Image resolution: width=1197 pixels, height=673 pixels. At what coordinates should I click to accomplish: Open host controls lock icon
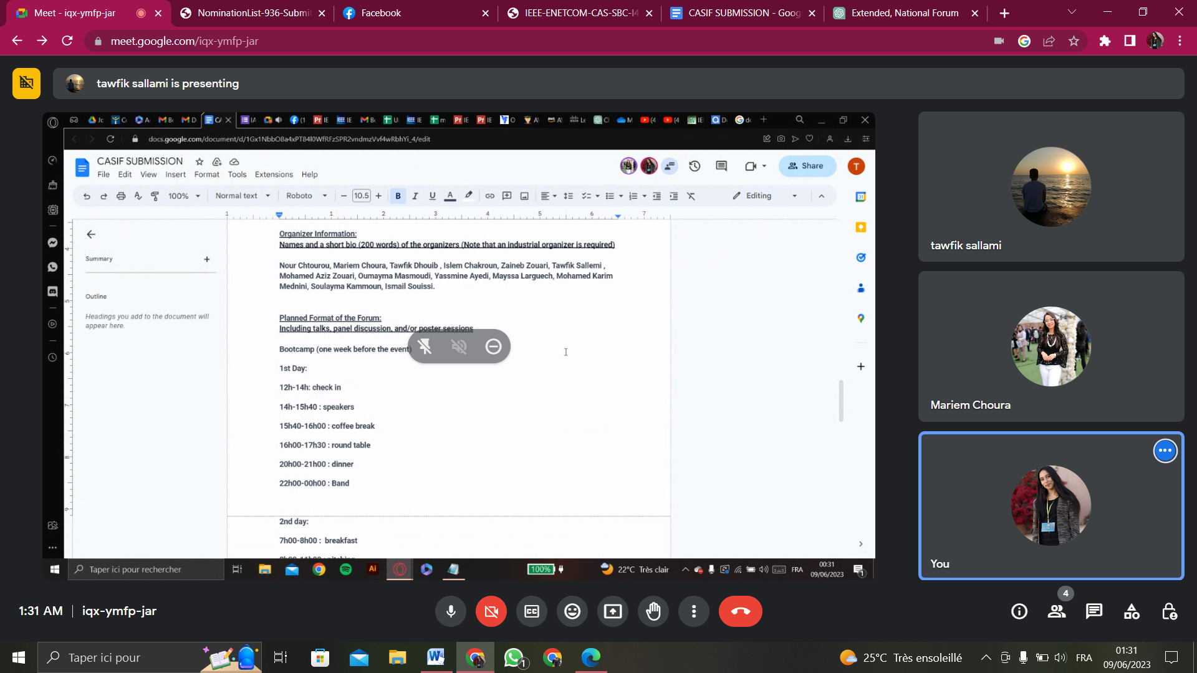[x=1169, y=611]
